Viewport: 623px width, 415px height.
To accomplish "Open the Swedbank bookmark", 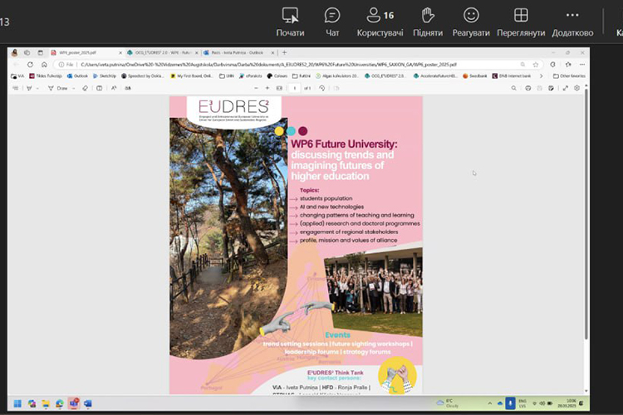I will [x=475, y=76].
